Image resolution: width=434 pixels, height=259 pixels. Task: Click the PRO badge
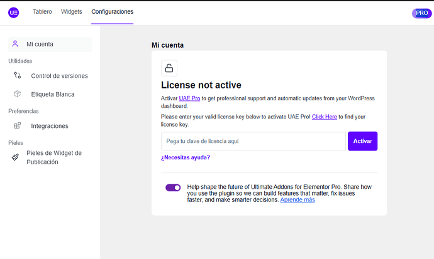pos(421,13)
